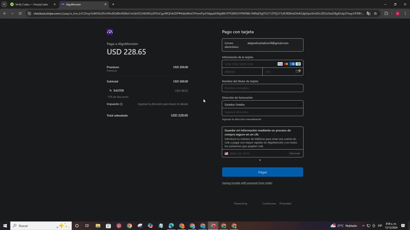The image size is (410, 230).
Task: Click the AlgoMonster logo icon
Action: (110, 32)
